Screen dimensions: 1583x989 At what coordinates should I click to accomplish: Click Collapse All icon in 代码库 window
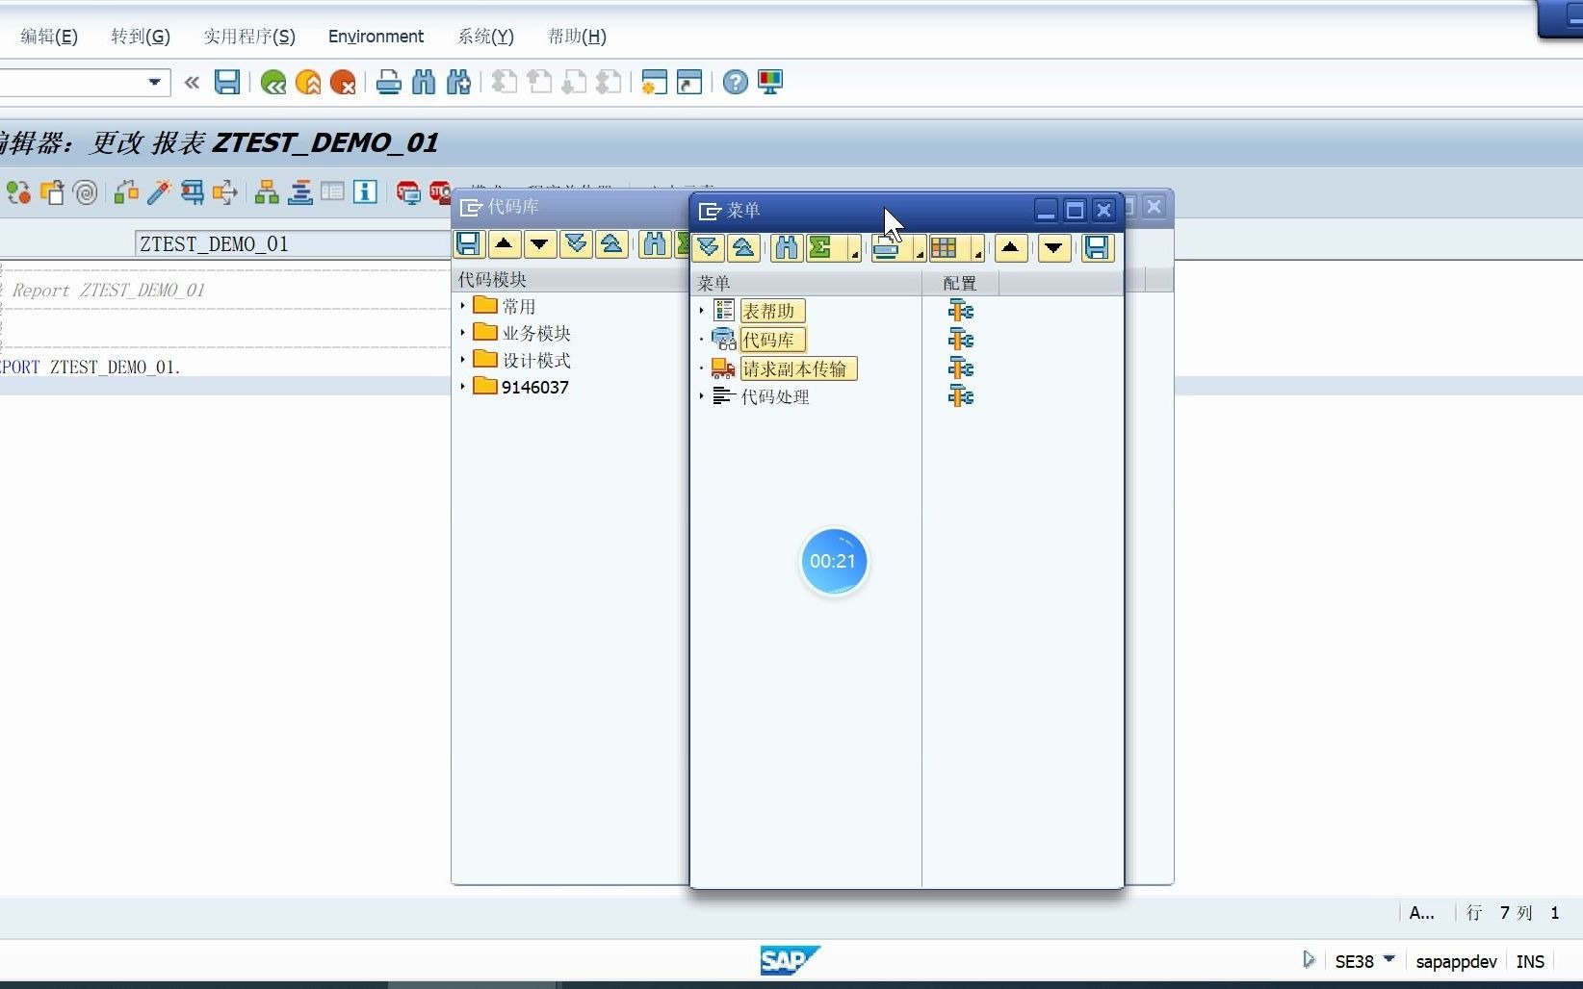611,244
